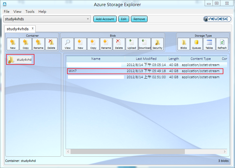The image size is (235, 168).
Task: Sort by the Length column header
Action: (x=174, y=59)
